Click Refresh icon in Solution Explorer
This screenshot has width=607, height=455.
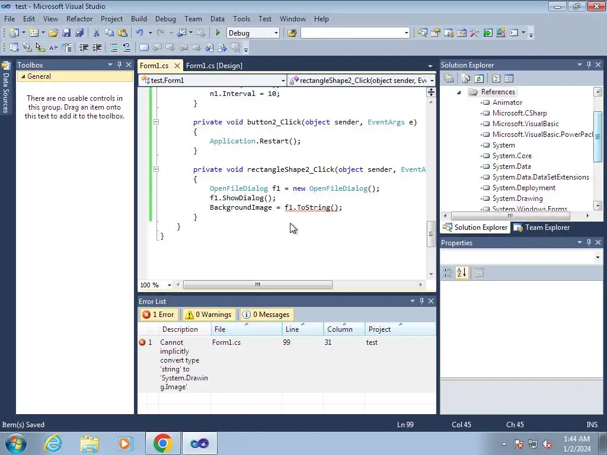click(x=479, y=79)
